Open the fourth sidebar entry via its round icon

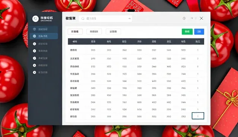[x=35, y=51]
